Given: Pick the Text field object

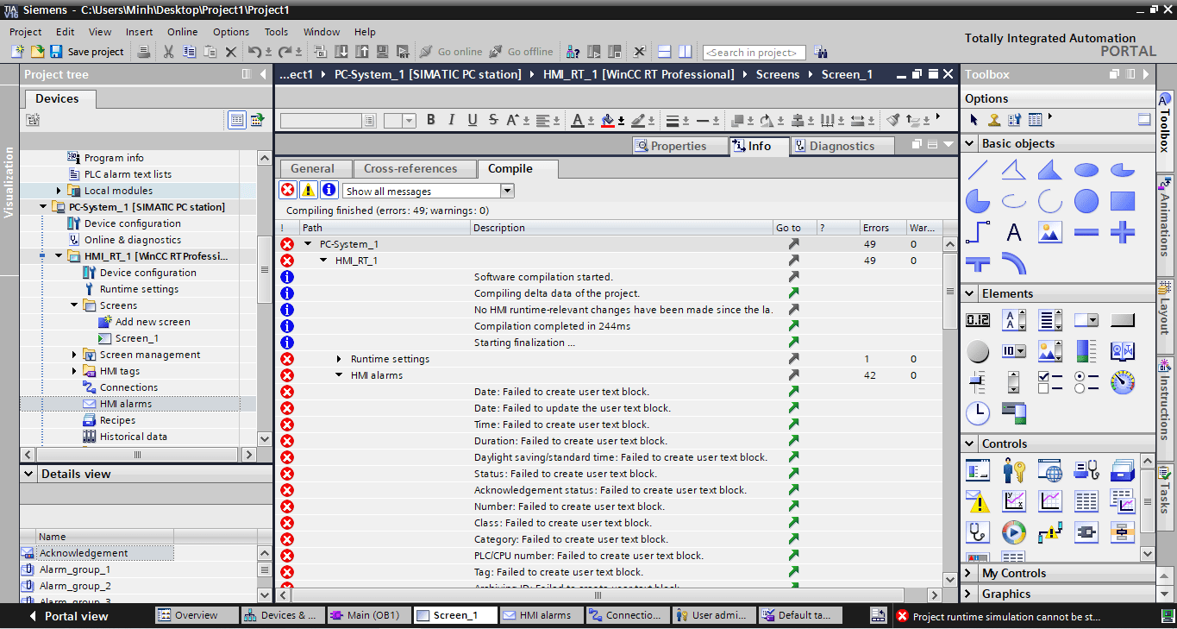Looking at the screenshot, I should [x=1014, y=232].
